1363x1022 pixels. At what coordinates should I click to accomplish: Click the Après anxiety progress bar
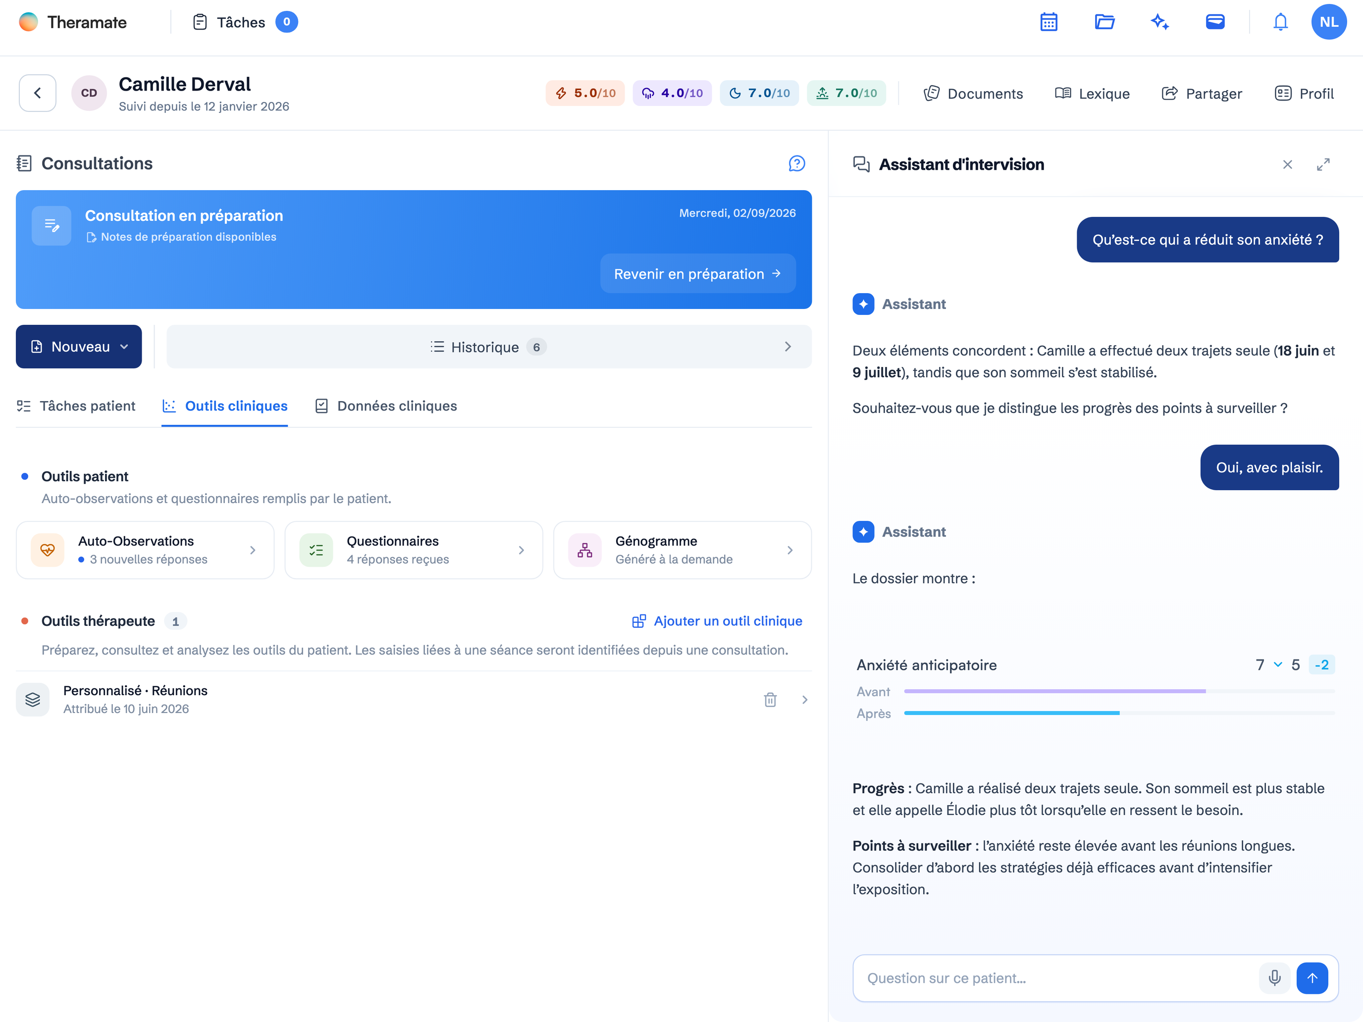[x=1119, y=713]
